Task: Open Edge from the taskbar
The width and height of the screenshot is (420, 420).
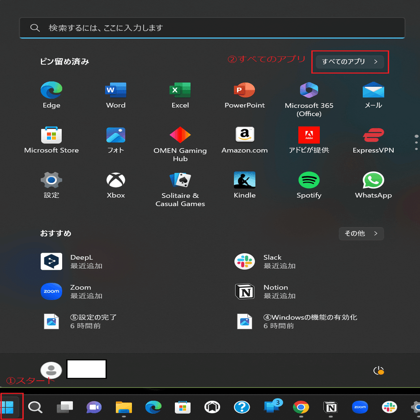Action: (153, 407)
